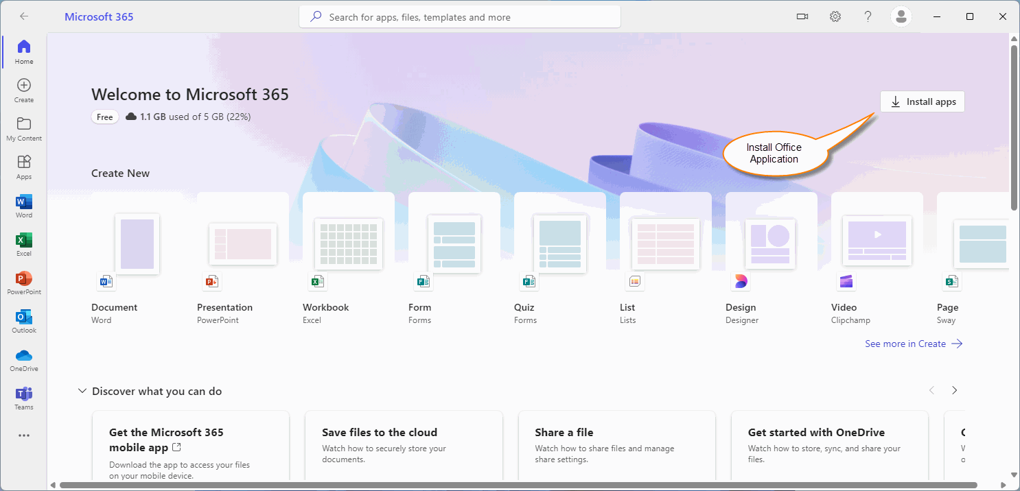Open Get the Microsoft 365 mobile app card
Image resolution: width=1020 pixels, height=491 pixels.
191,445
